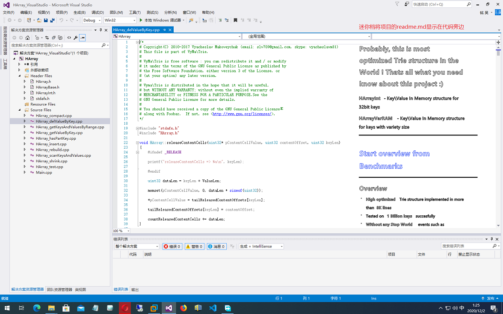Expand the Main.cpp tree node
503x314 pixels.
(25, 173)
